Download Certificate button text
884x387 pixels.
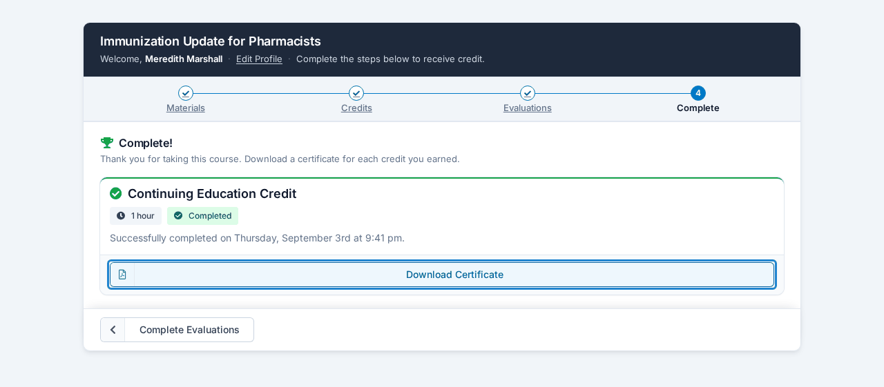tap(454, 275)
